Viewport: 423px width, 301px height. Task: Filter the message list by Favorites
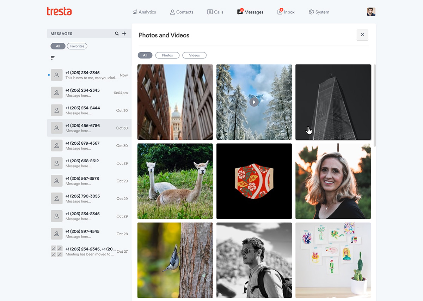click(x=77, y=46)
